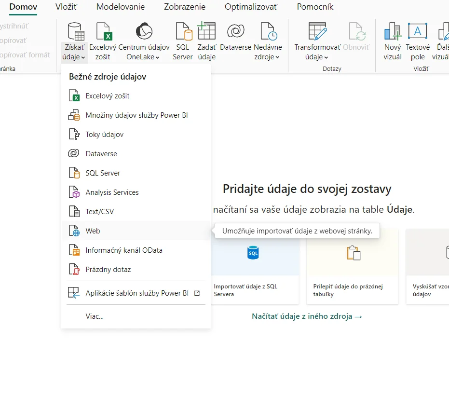Expand the Transformovať údaje dropdown arrow

click(x=326, y=57)
